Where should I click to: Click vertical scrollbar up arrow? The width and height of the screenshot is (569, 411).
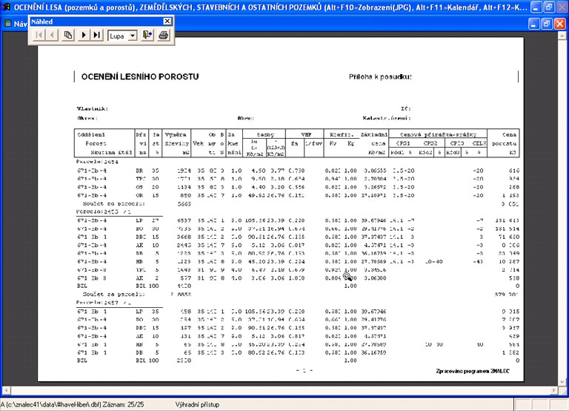(562, 36)
